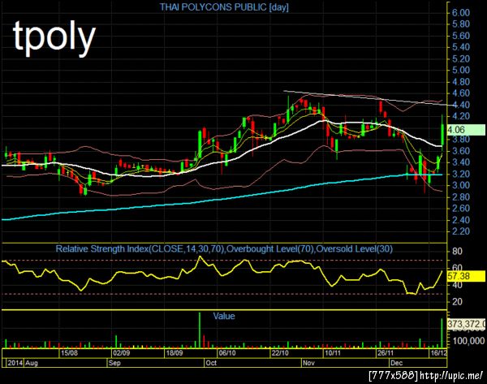Click the latest green volume bar at 16/12
The image size is (487, 384).
pos(442,333)
